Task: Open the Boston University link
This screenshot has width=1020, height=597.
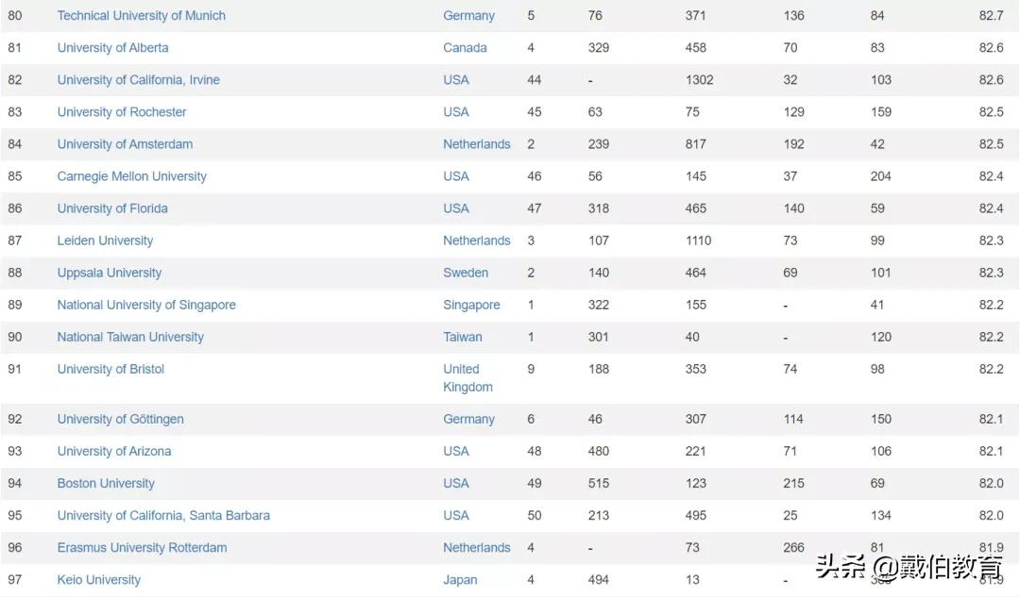Action: (x=106, y=483)
